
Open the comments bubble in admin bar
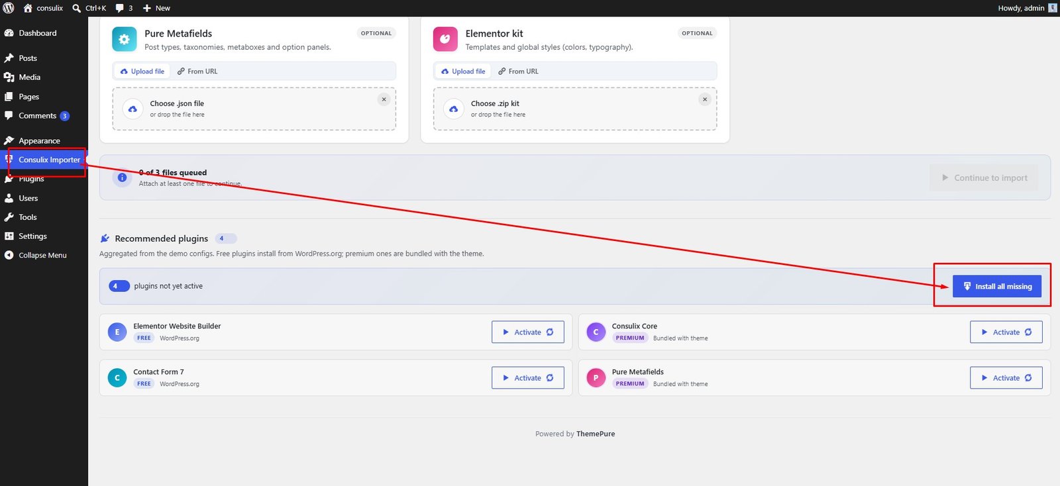click(124, 8)
